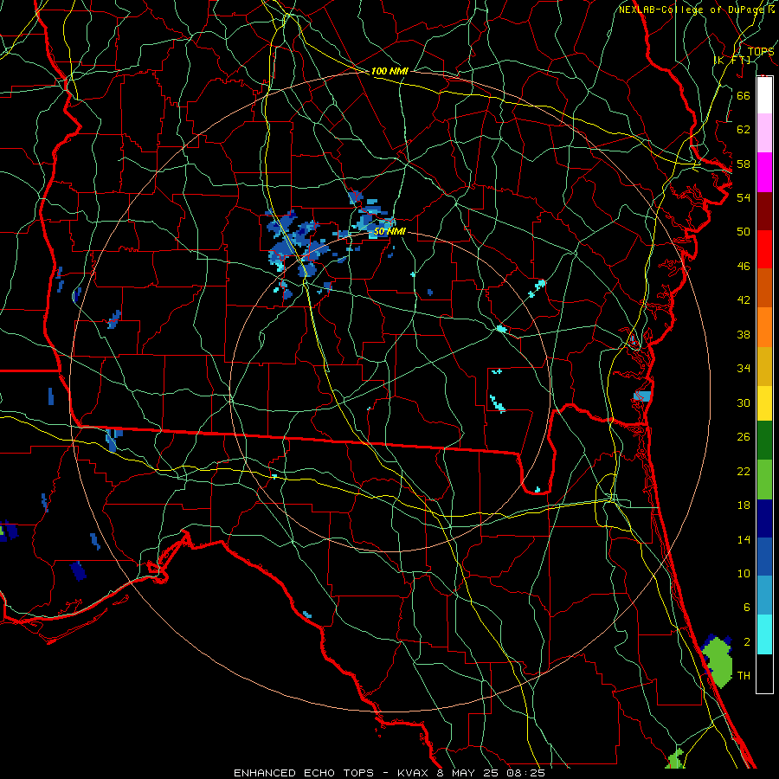Click the '14' legend value
The height and width of the screenshot is (779, 779).
point(744,539)
